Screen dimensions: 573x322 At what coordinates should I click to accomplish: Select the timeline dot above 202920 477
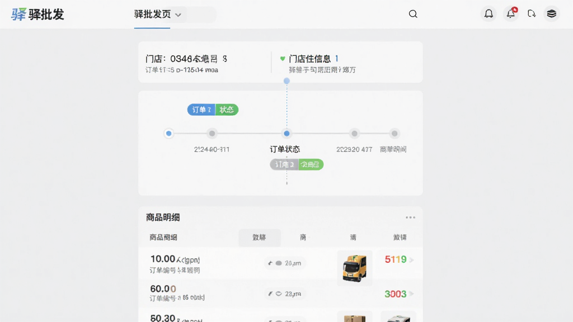[354, 133]
